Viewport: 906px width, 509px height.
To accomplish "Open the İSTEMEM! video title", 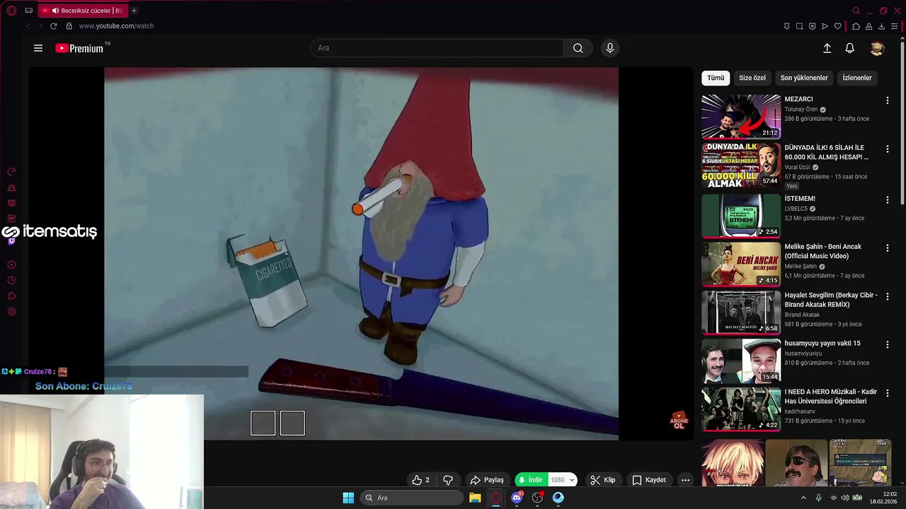I will [800, 199].
